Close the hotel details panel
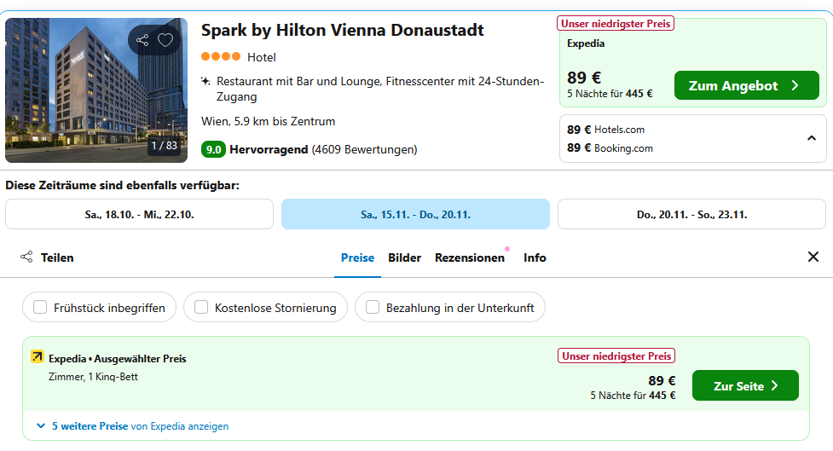This screenshot has height=451, width=833. (x=813, y=257)
